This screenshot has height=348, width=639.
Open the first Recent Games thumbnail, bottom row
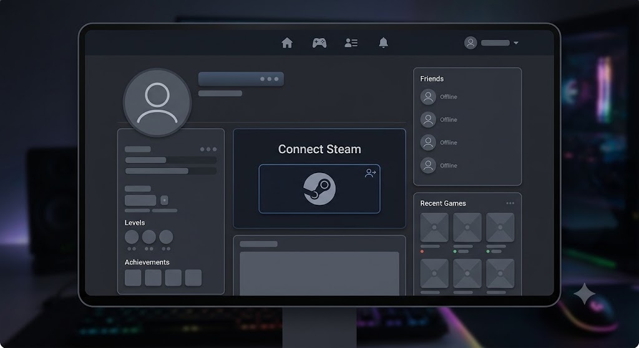[x=434, y=273]
